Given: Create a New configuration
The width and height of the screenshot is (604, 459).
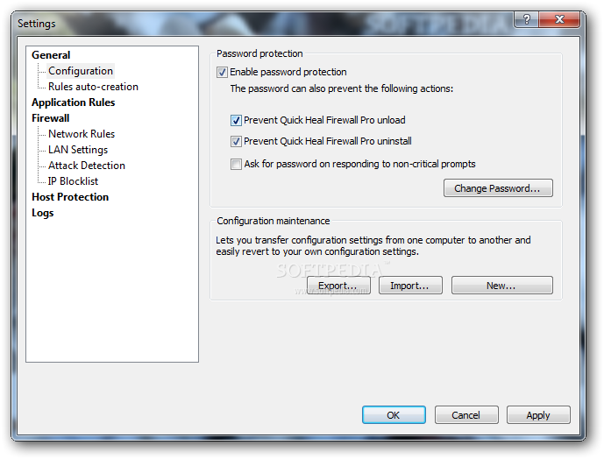Looking at the screenshot, I should pyautogui.click(x=501, y=286).
